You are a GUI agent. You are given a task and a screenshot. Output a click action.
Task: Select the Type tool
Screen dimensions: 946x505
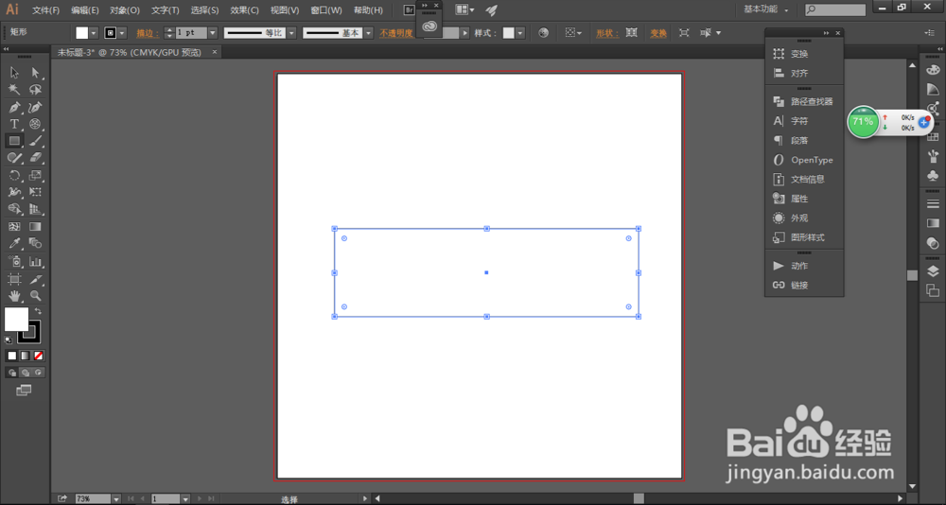click(14, 124)
